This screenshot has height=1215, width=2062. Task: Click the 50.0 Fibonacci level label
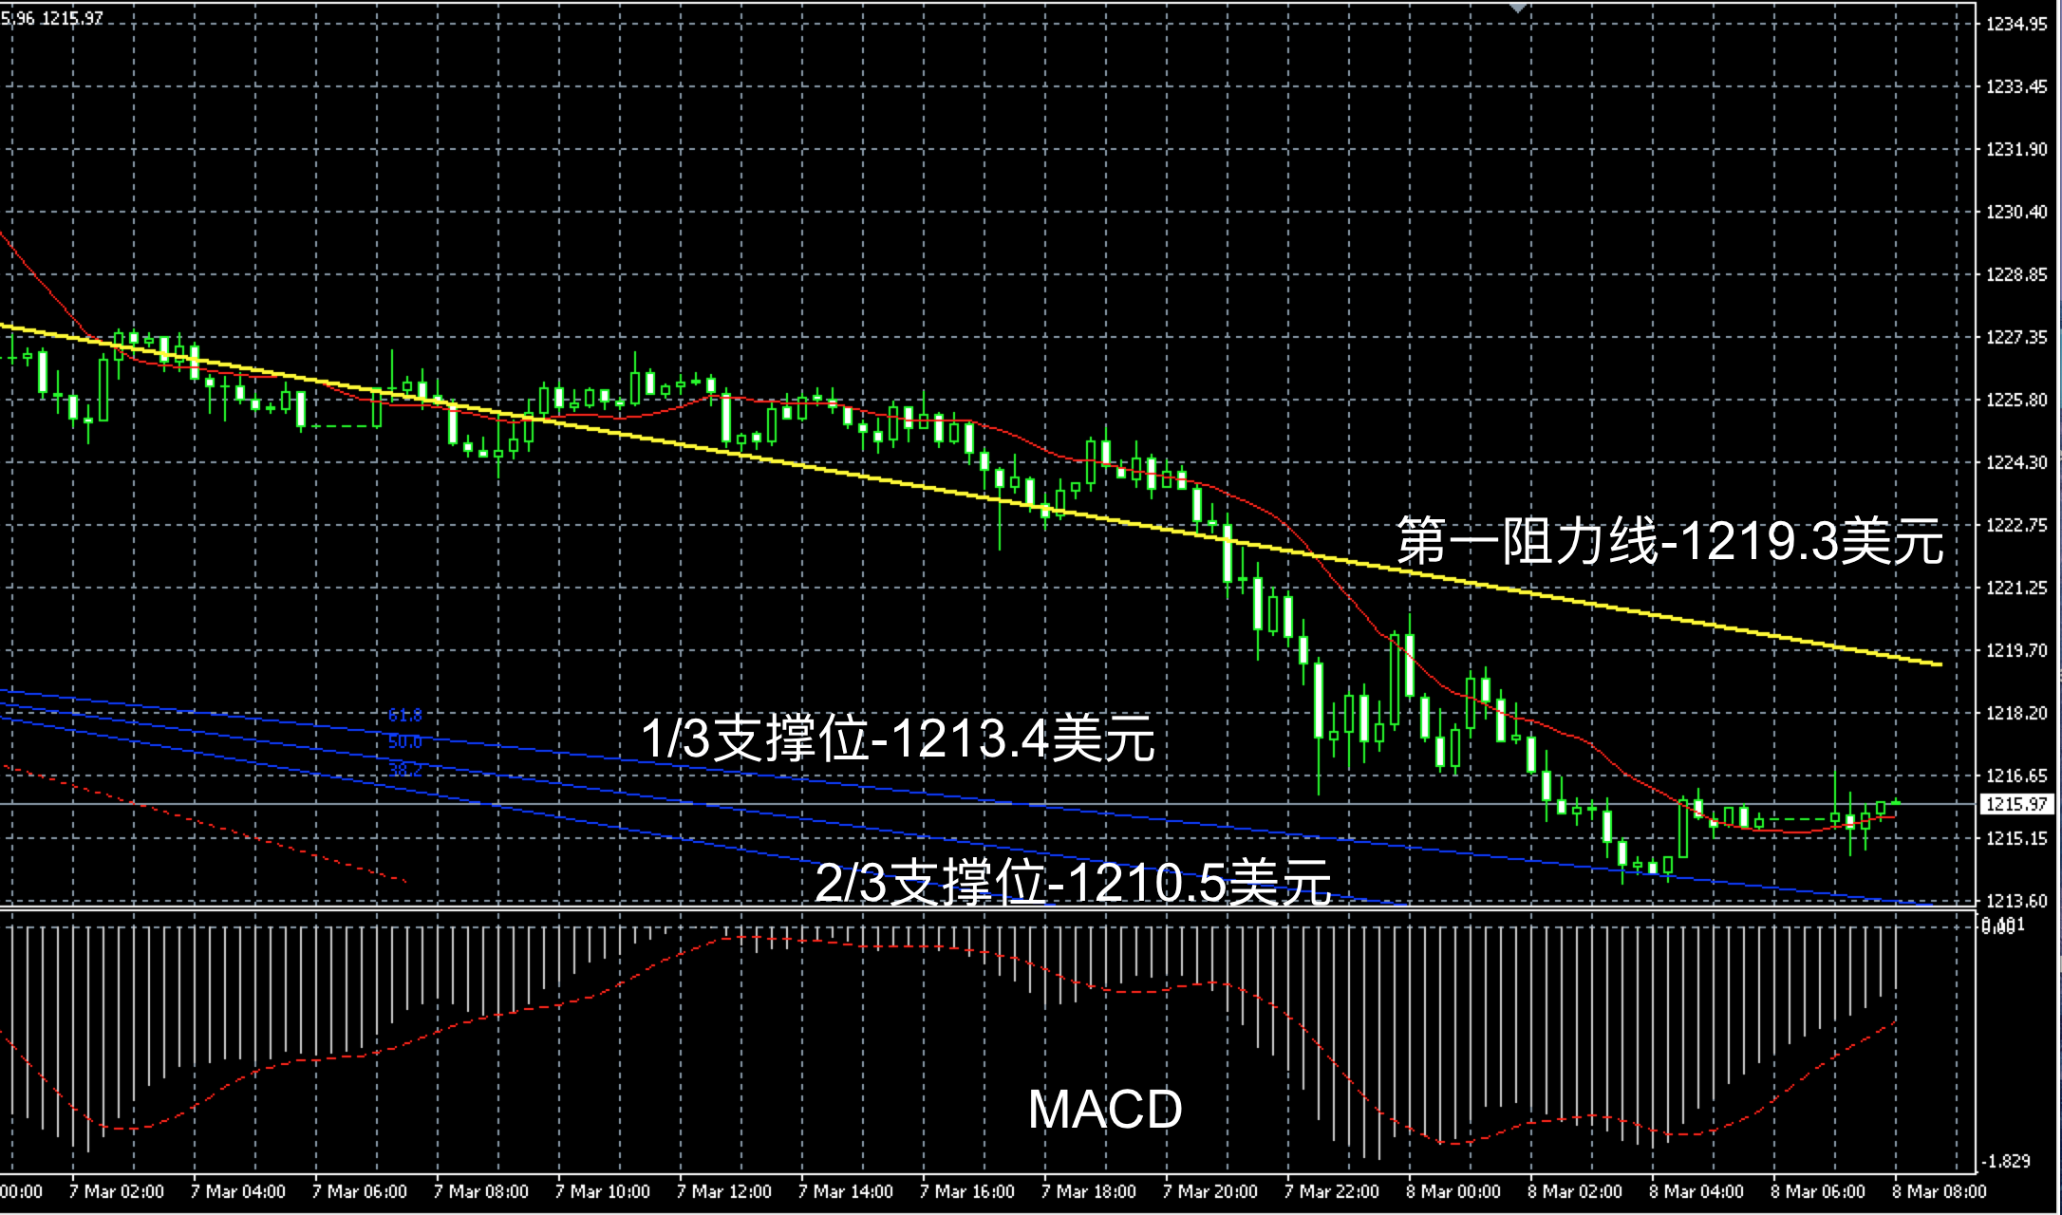(405, 741)
